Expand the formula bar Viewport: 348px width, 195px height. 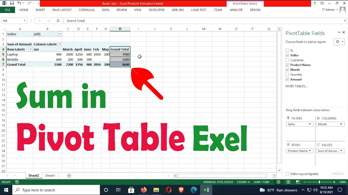[x=345, y=21]
